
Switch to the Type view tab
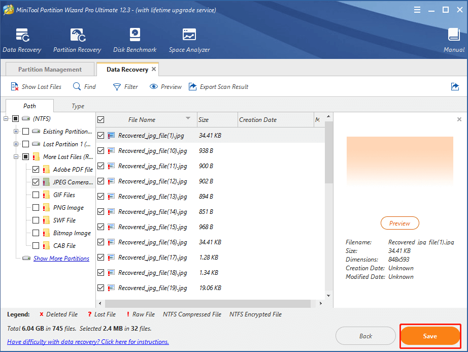click(x=78, y=106)
